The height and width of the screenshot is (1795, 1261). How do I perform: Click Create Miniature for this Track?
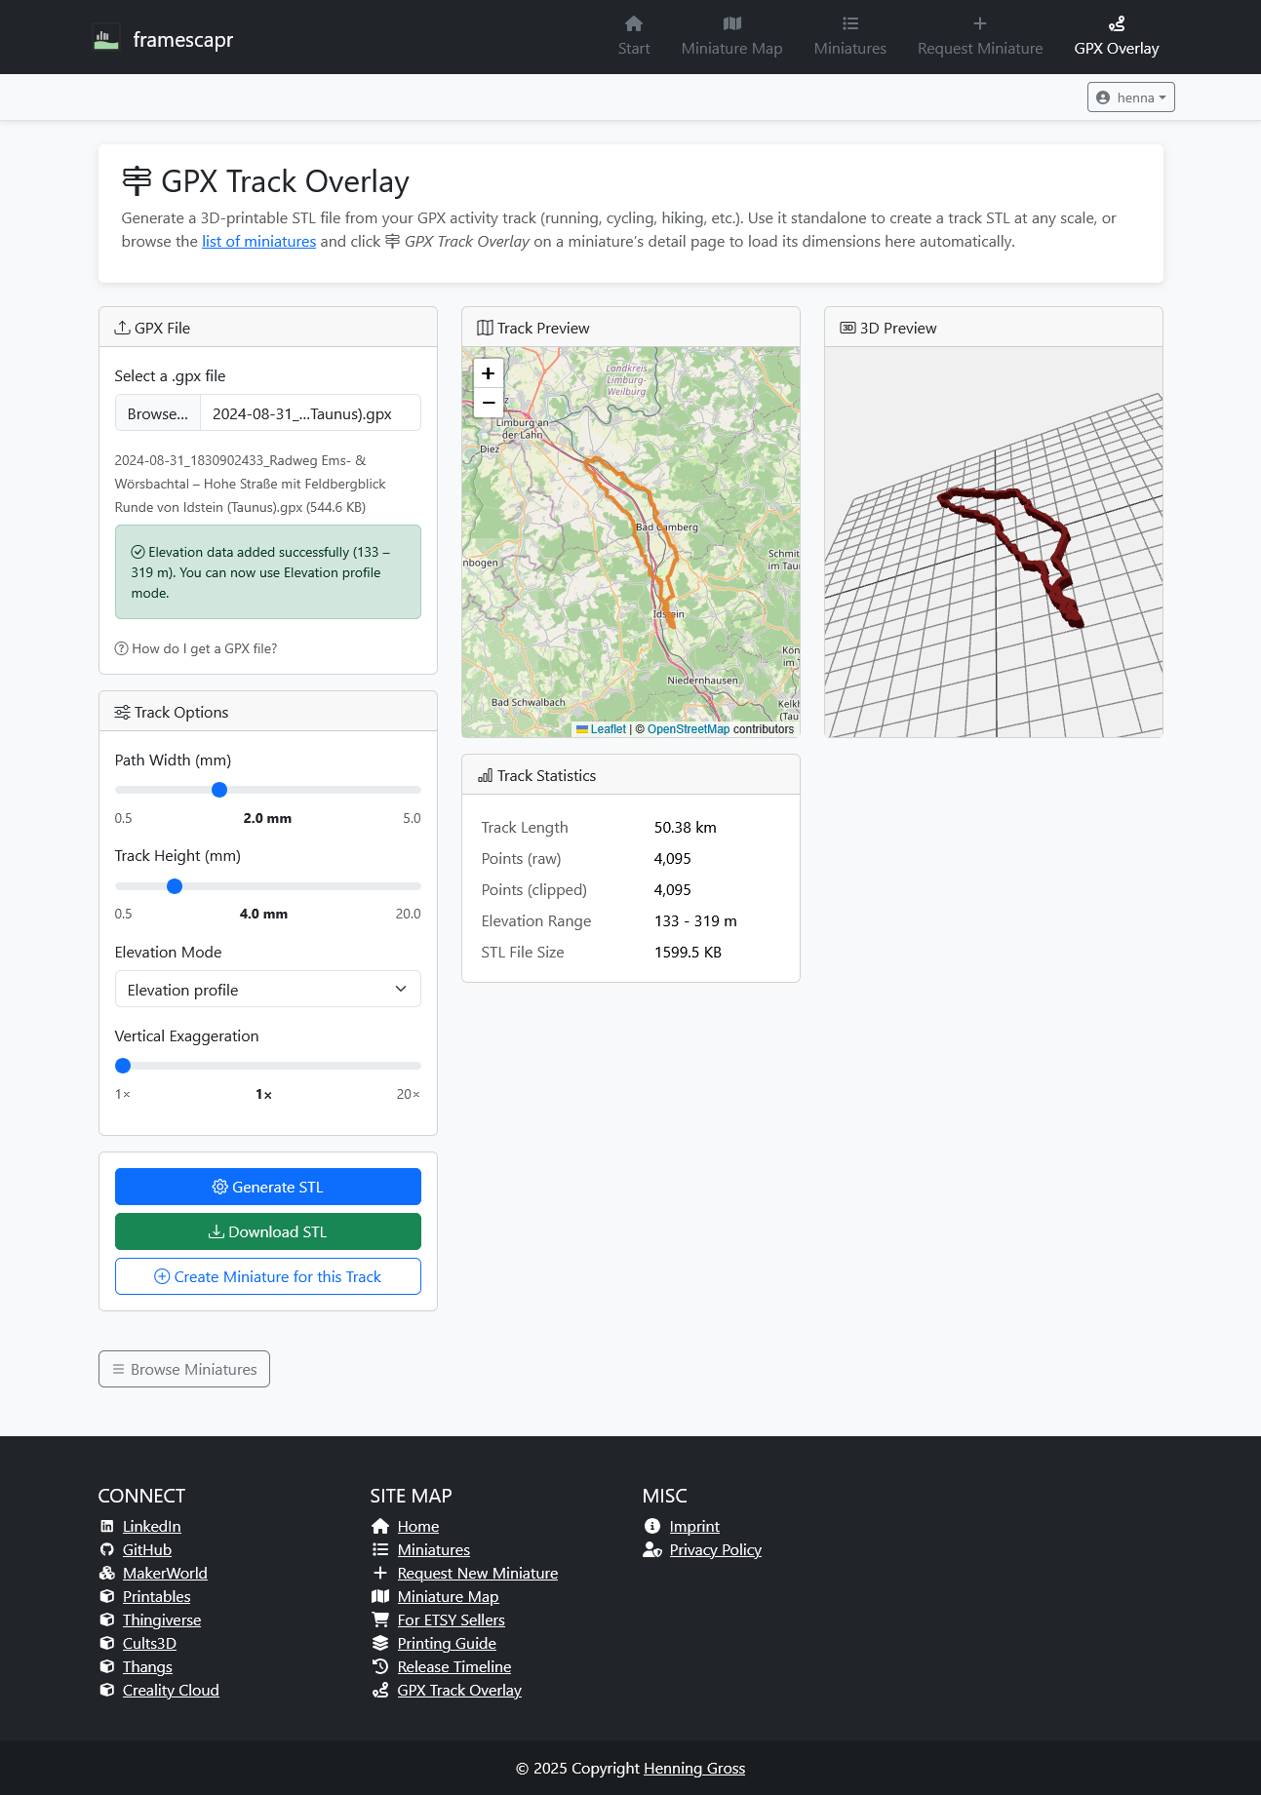268,1276
